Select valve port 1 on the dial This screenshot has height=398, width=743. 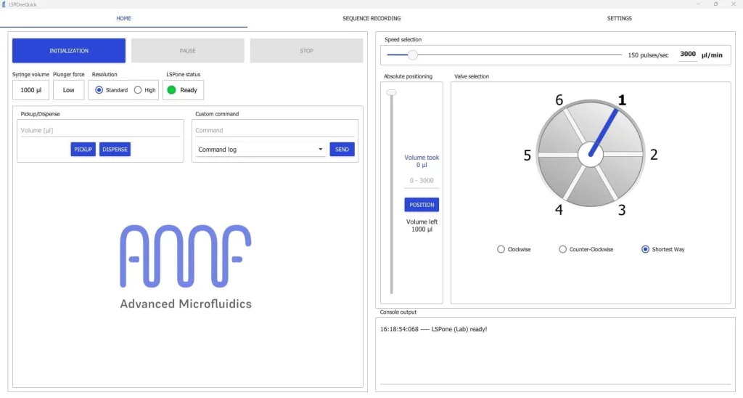pos(620,100)
